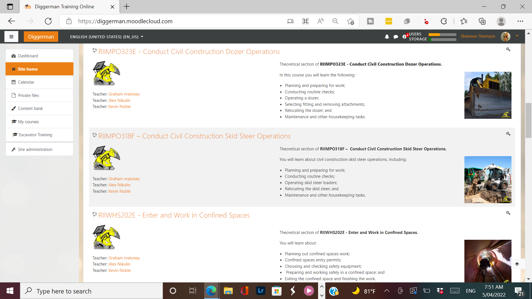
Task: Click the scroll-to-top arrow button
Action: [x=517, y=264]
